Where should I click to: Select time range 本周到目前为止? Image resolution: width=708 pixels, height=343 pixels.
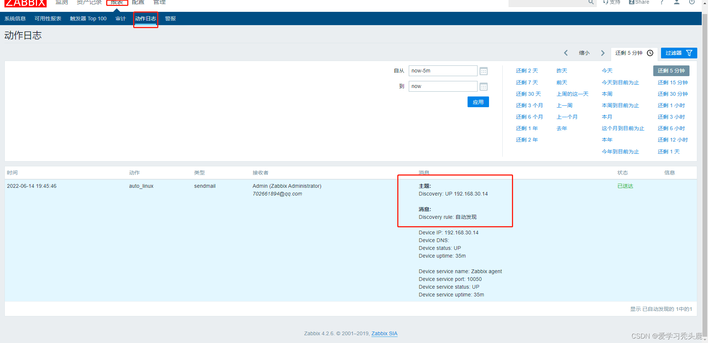pos(620,105)
